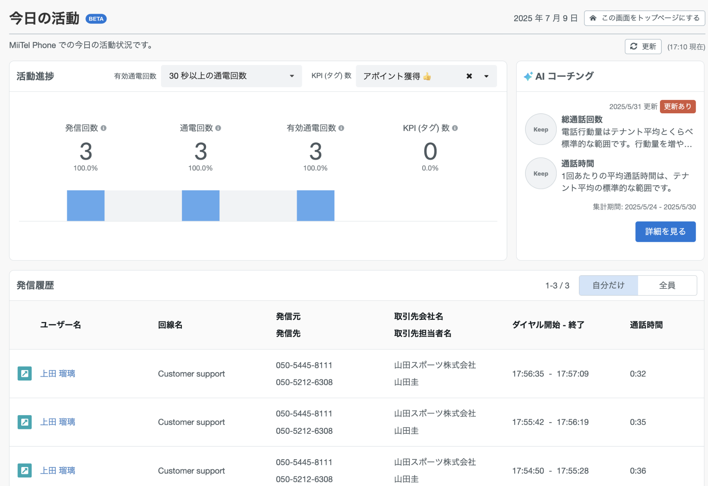708x486 pixels.
Task: Click the 更新 refresh button
Action: click(643, 47)
